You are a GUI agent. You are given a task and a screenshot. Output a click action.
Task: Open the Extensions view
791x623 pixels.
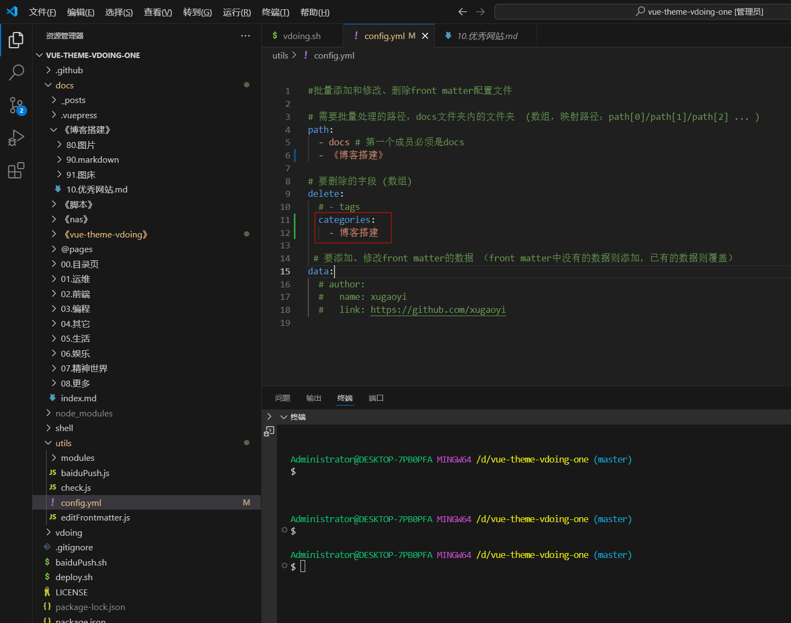[x=16, y=170]
